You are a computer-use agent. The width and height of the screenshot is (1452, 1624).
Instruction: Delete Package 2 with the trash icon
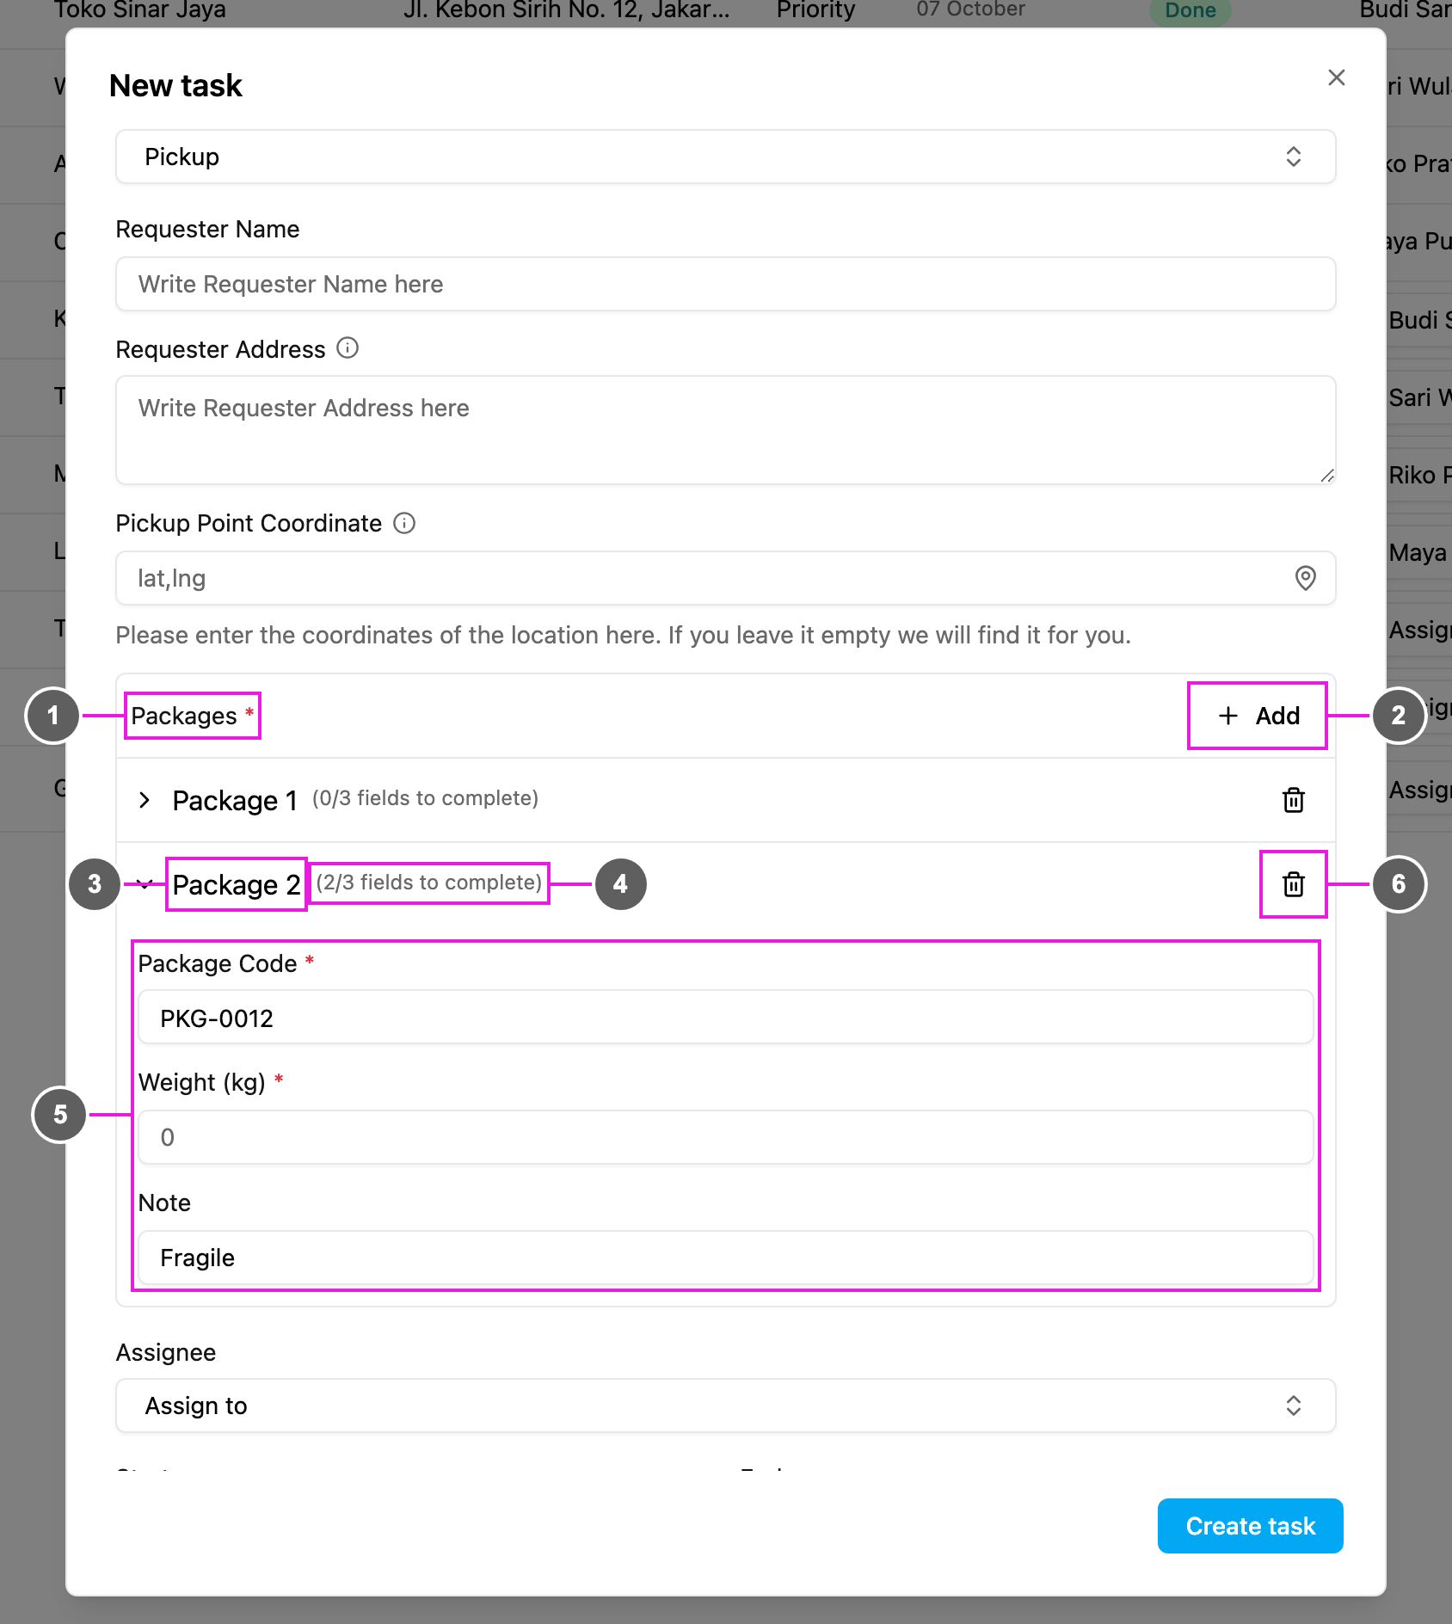(x=1293, y=884)
